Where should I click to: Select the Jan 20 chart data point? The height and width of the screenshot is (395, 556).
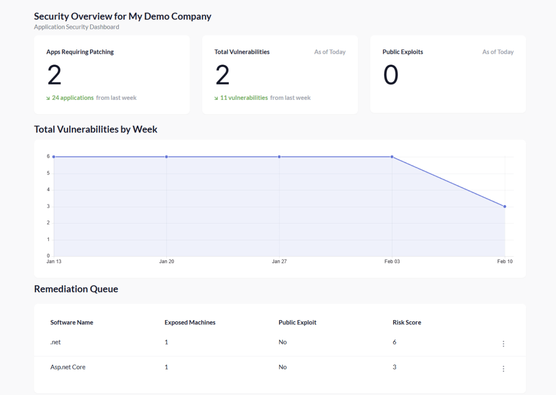click(x=166, y=157)
